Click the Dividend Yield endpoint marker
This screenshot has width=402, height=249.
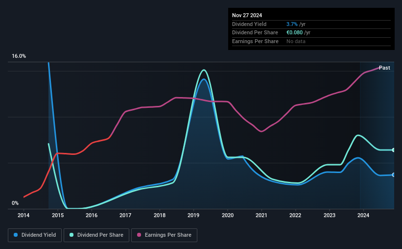(x=394, y=175)
